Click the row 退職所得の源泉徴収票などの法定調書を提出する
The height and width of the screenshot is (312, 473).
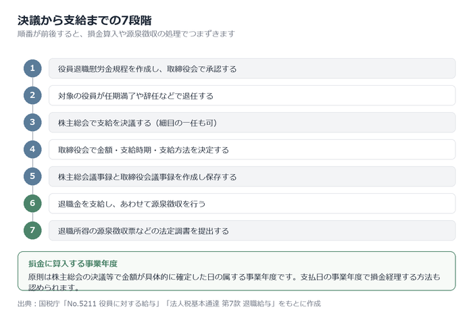[x=252, y=230]
